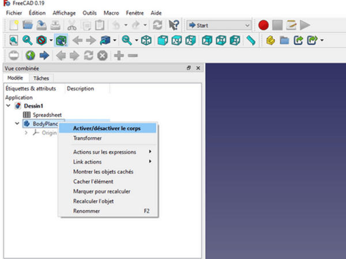Screen dimensions: 346x259
Task: Select the isometric view cube icon
Action: pos(147,40)
